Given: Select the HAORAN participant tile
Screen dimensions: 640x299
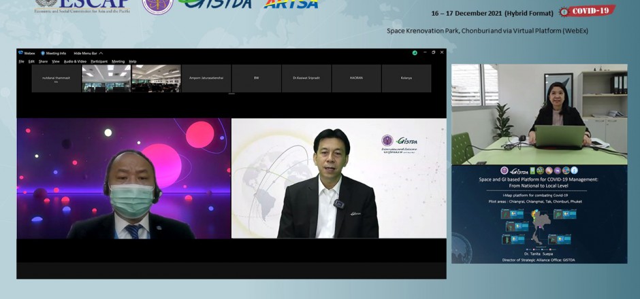Looking at the screenshot, I should click(356, 78).
